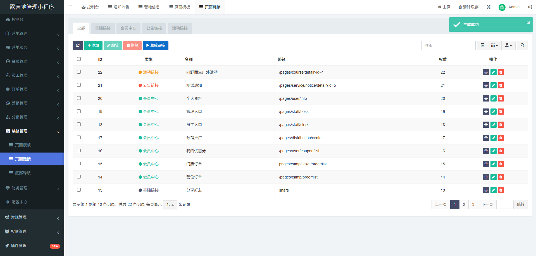Open 底部导航 sidebar item
Screen dimensions: 536x256
32,173
